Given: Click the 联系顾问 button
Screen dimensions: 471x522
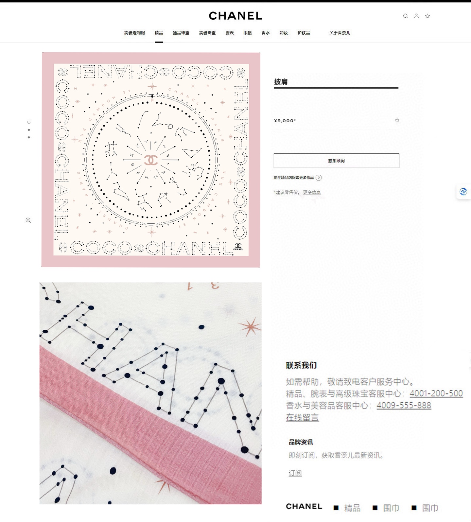Looking at the screenshot, I should point(336,161).
